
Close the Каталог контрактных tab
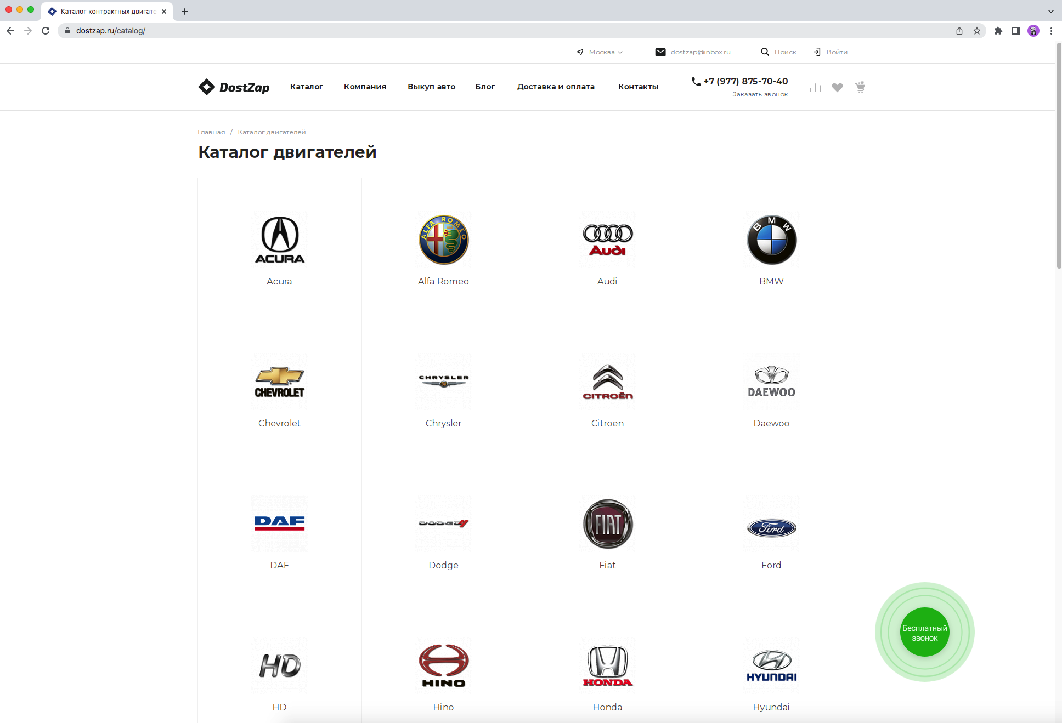[x=164, y=12]
